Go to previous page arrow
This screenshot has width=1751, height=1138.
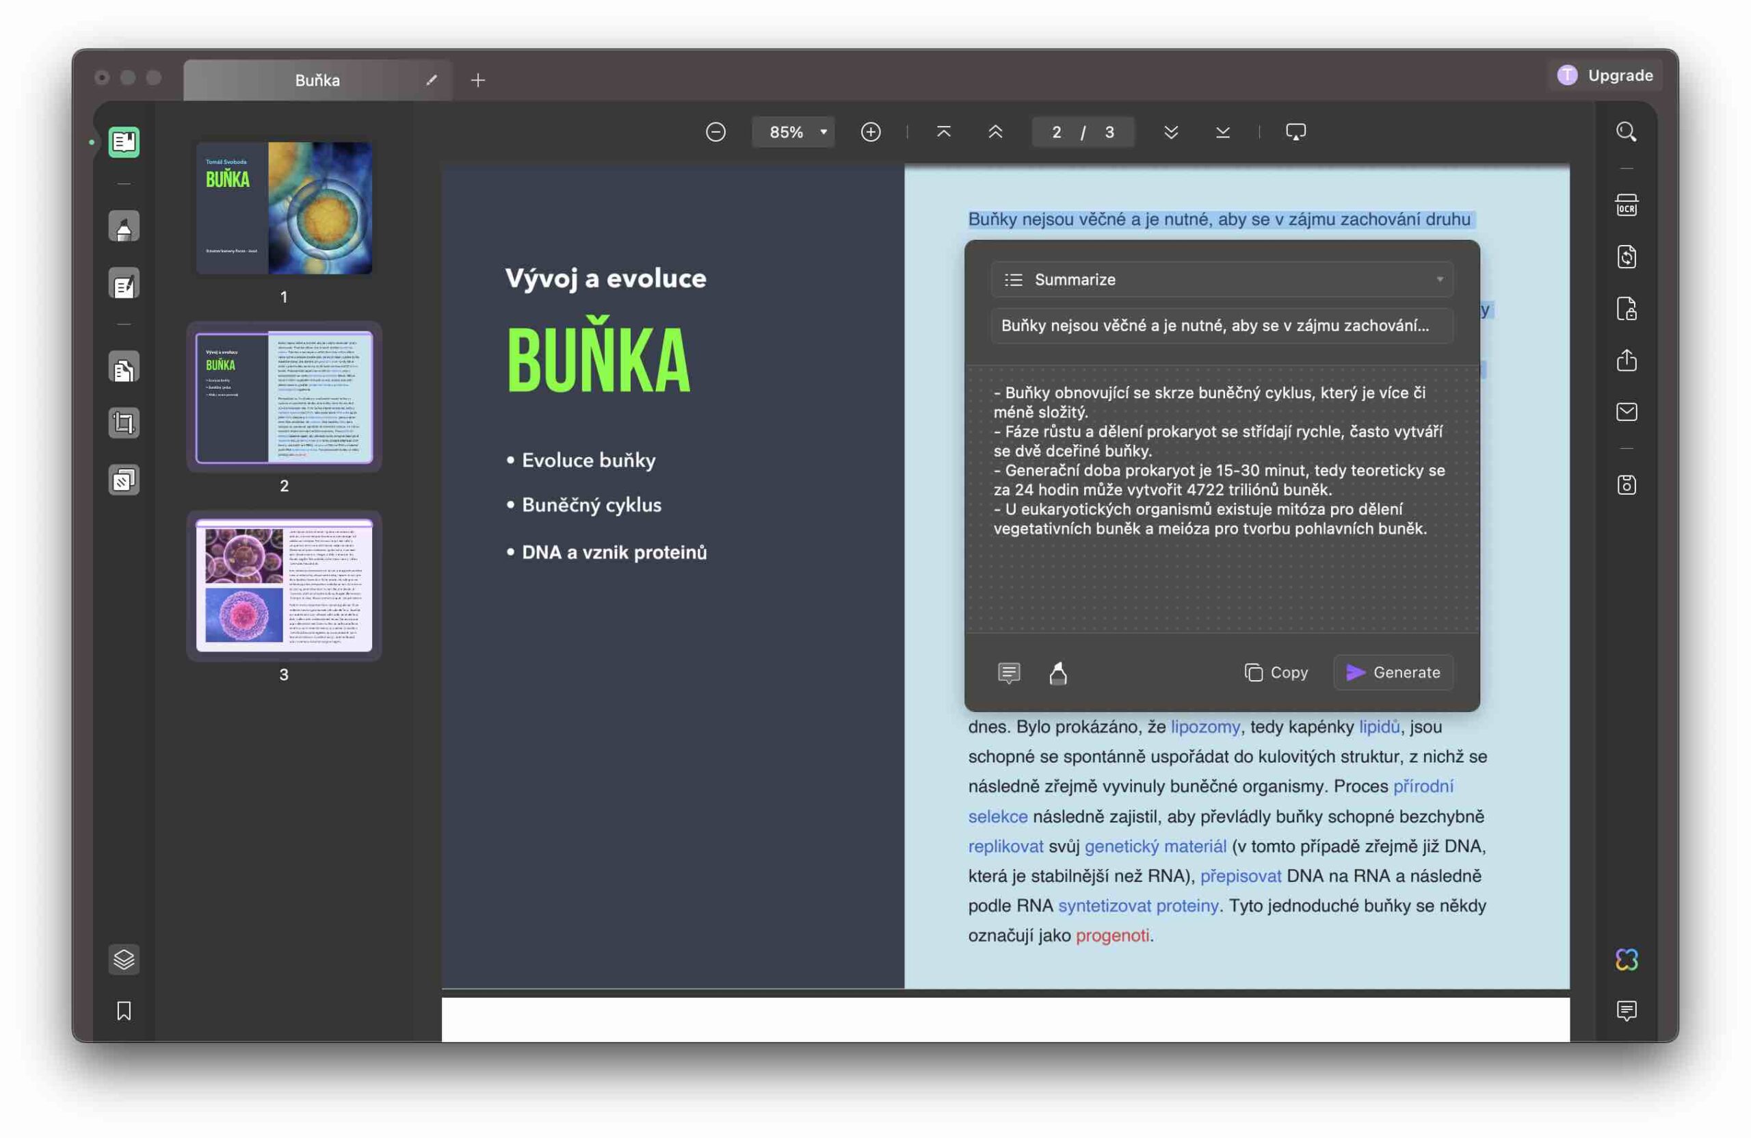995,132
